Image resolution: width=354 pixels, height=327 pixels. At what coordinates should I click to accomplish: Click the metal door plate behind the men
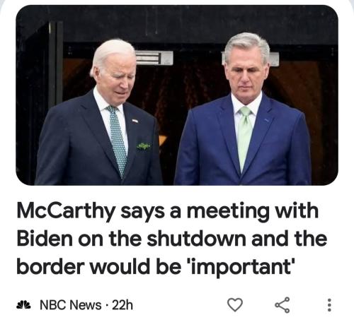point(154,58)
